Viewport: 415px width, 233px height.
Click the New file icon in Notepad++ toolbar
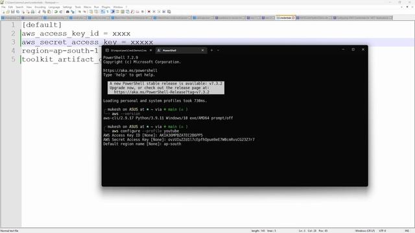pyautogui.click(x=3, y=12)
